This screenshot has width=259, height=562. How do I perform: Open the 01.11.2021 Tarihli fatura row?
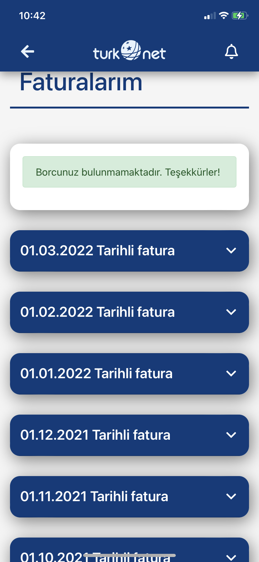click(x=129, y=497)
